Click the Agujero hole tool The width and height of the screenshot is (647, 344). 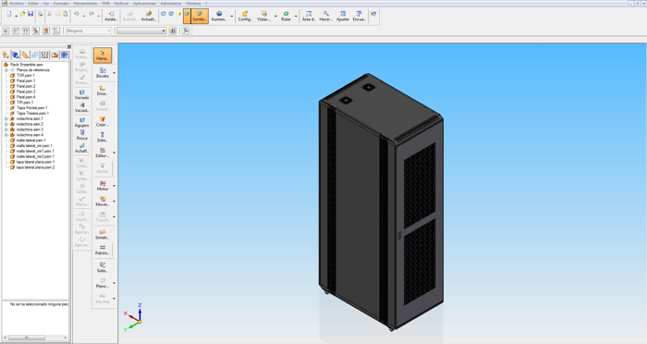81,122
